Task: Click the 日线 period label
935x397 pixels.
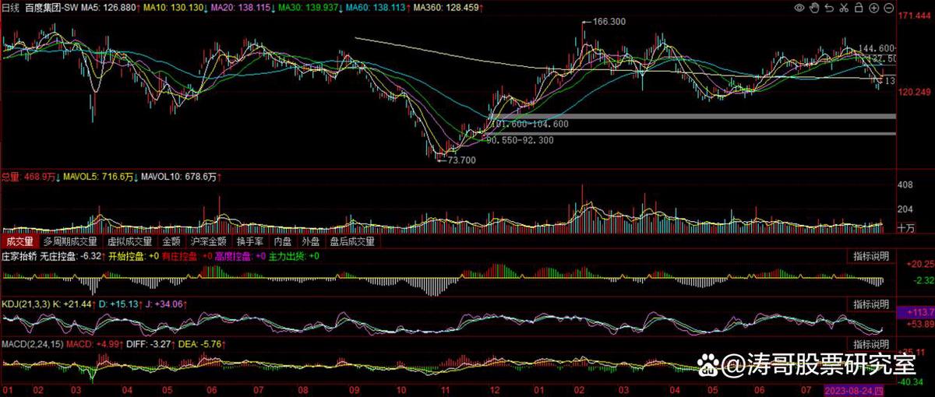Action: click(x=10, y=8)
